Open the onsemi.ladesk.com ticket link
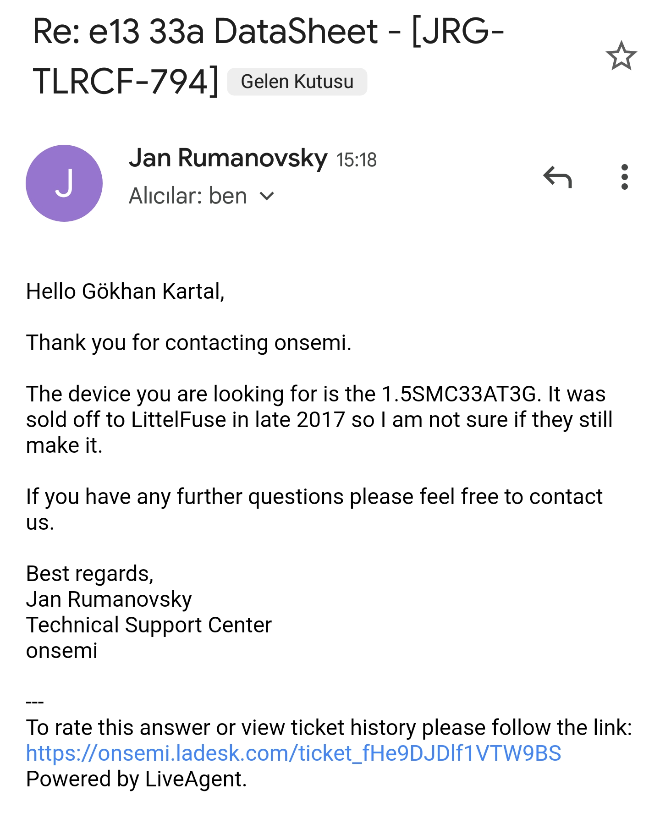660x818 pixels. tap(293, 753)
